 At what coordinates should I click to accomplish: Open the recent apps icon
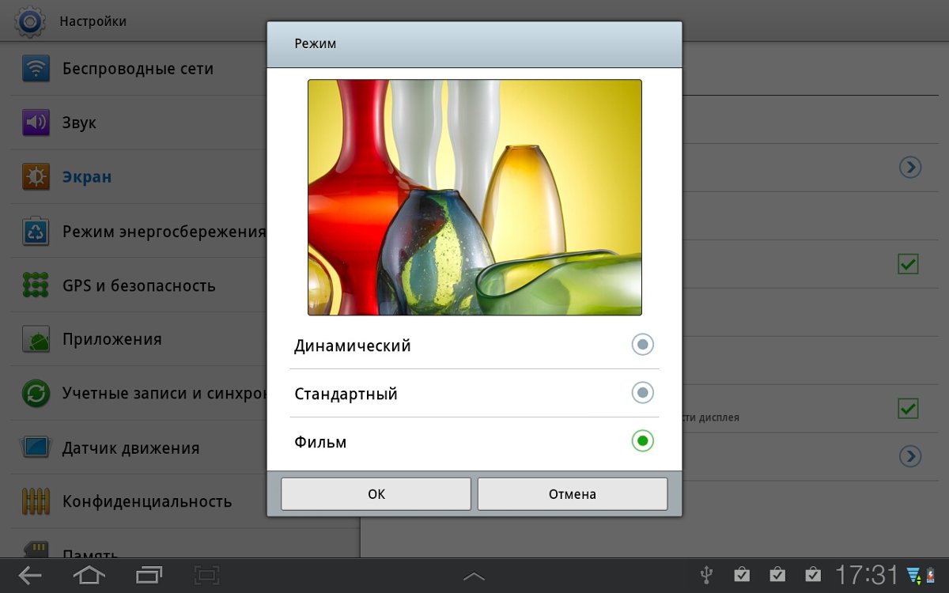tap(149, 576)
